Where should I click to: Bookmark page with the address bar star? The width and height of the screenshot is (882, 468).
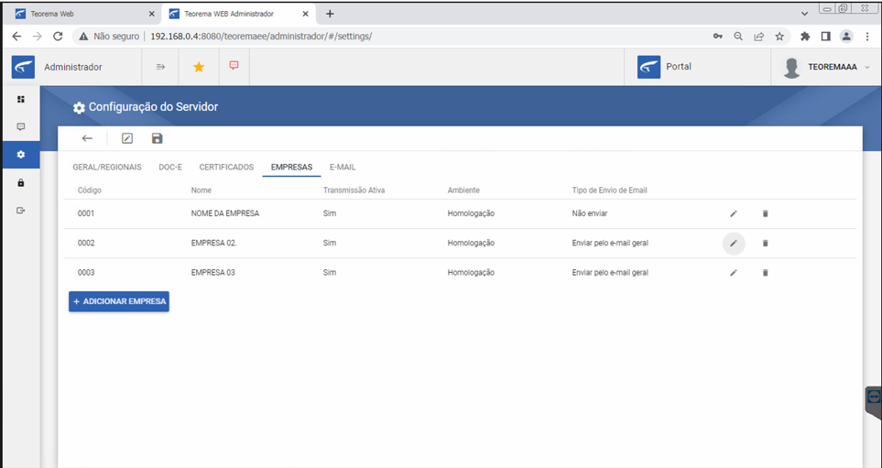coord(779,37)
